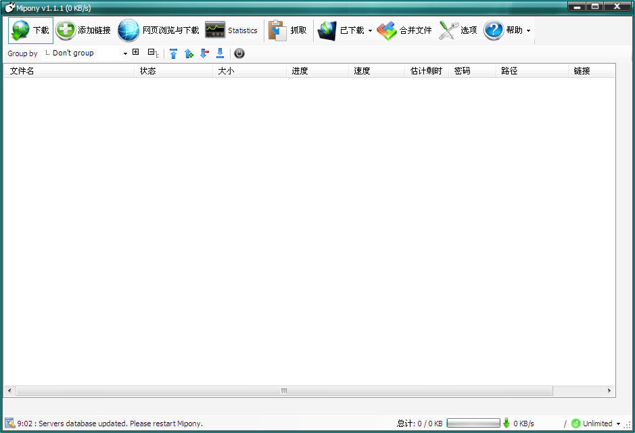Click the Servers database updated message

click(x=110, y=424)
